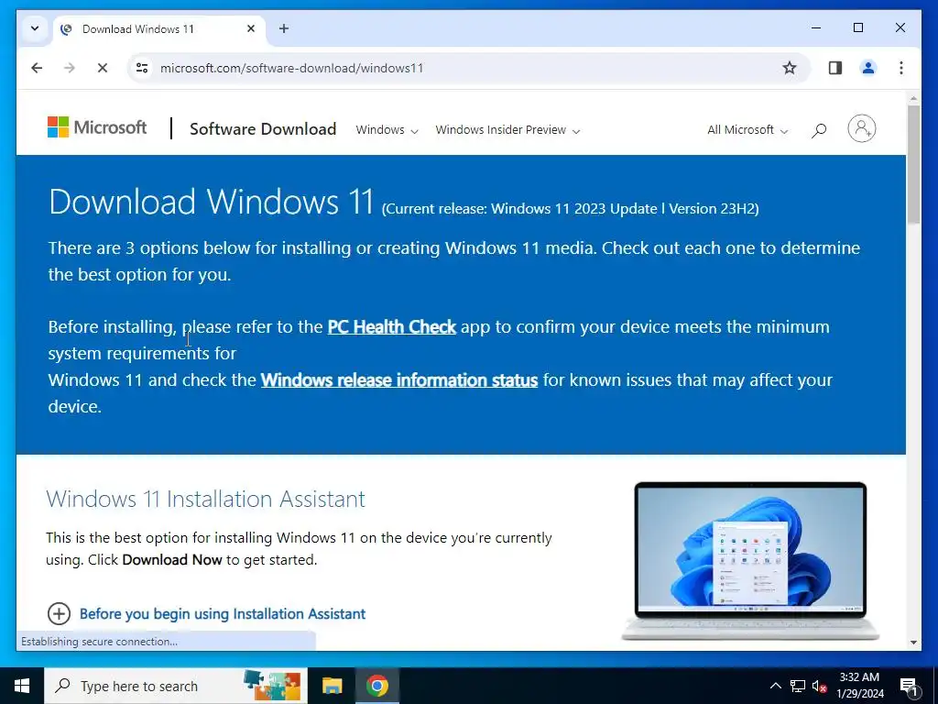The image size is (938, 704).
Task: Bookmark this page with the star icon
Action: 790,68
